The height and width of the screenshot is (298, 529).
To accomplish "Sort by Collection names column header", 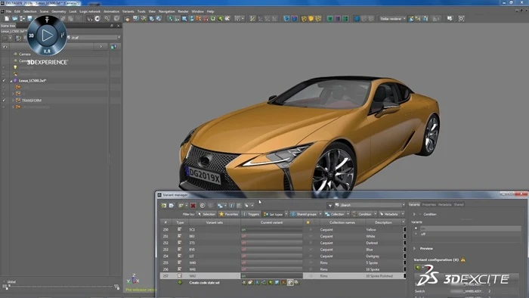I will pos(342,222).
